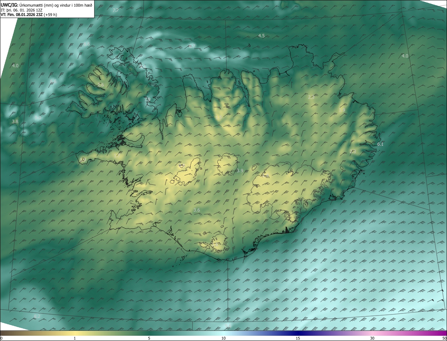This screenshot has width=447, height=341.
Task: Click the '1.9' value label in northeast Iceland
Action: click(342, 110)
